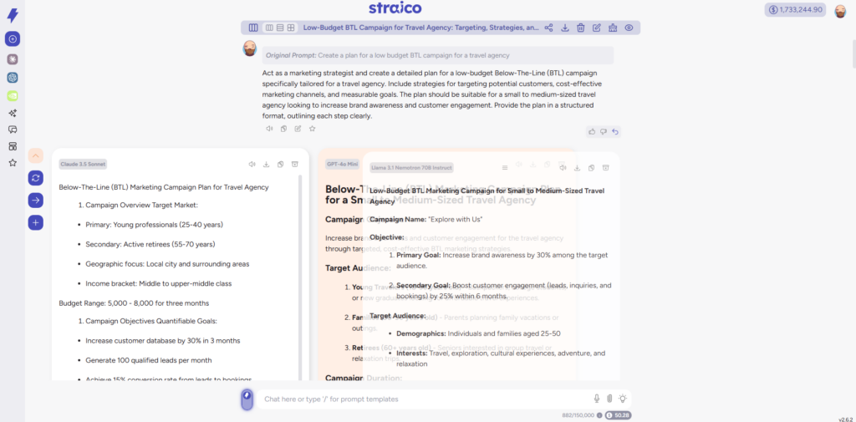Click the reply arrow next to thumbs down
Screen dimensions: 856x422
[x=614, y=131]
